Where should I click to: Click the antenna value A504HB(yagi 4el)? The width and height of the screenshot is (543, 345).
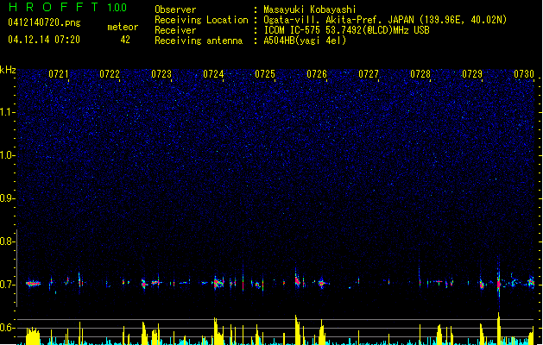305,41
